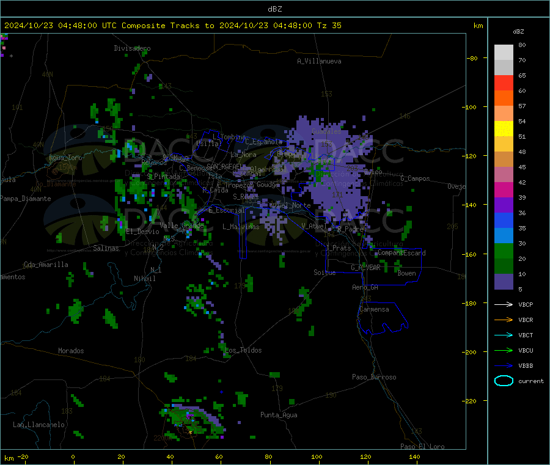The width and height of the screenshot is (550, 465).
Task: Click the Divisadero map label
Action: pyautogui.click(x=132, y=48)
